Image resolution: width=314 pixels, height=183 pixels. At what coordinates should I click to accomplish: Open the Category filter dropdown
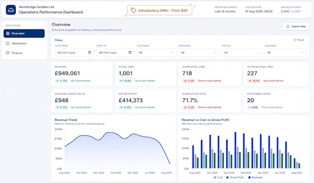click(x=285, y=53)
